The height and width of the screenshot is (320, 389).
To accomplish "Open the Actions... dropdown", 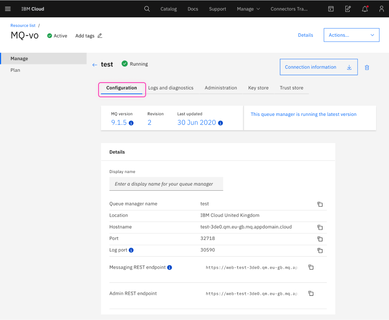I will point(351,35).
